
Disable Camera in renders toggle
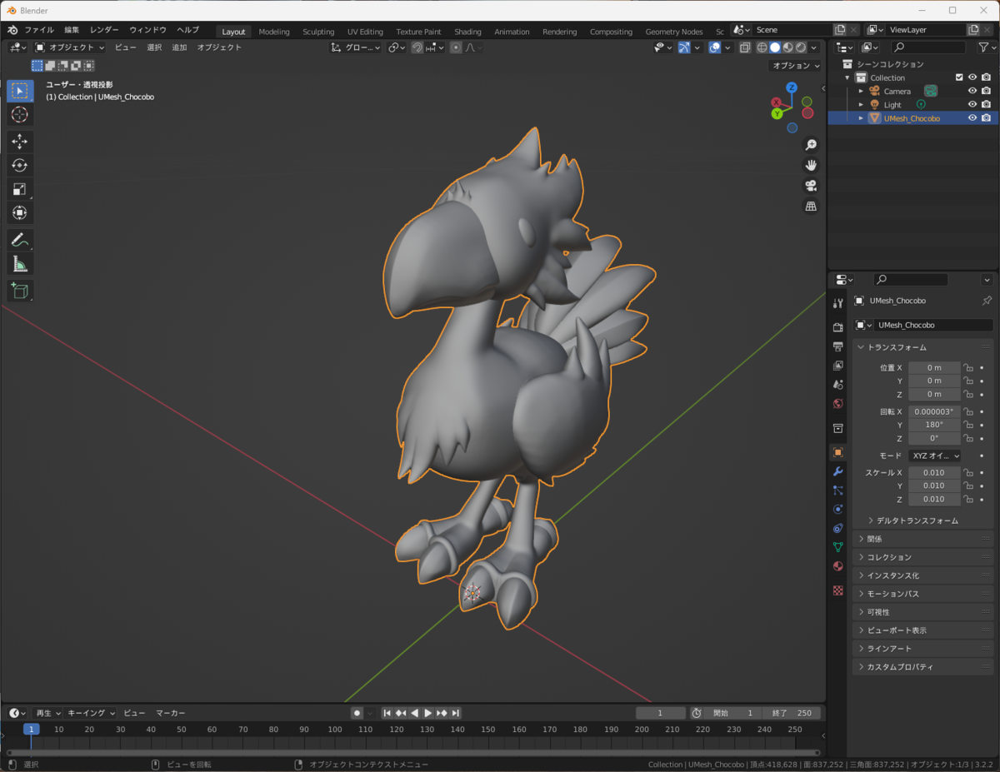987,91
